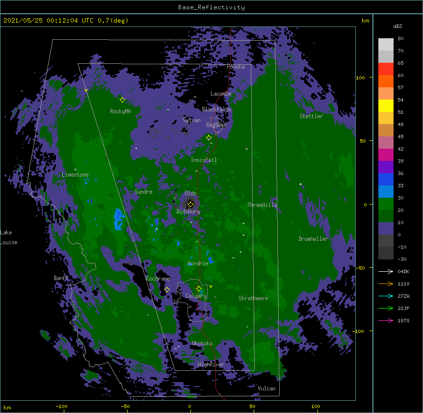
Task: Click the Cochrane city label
Action: 158,279
